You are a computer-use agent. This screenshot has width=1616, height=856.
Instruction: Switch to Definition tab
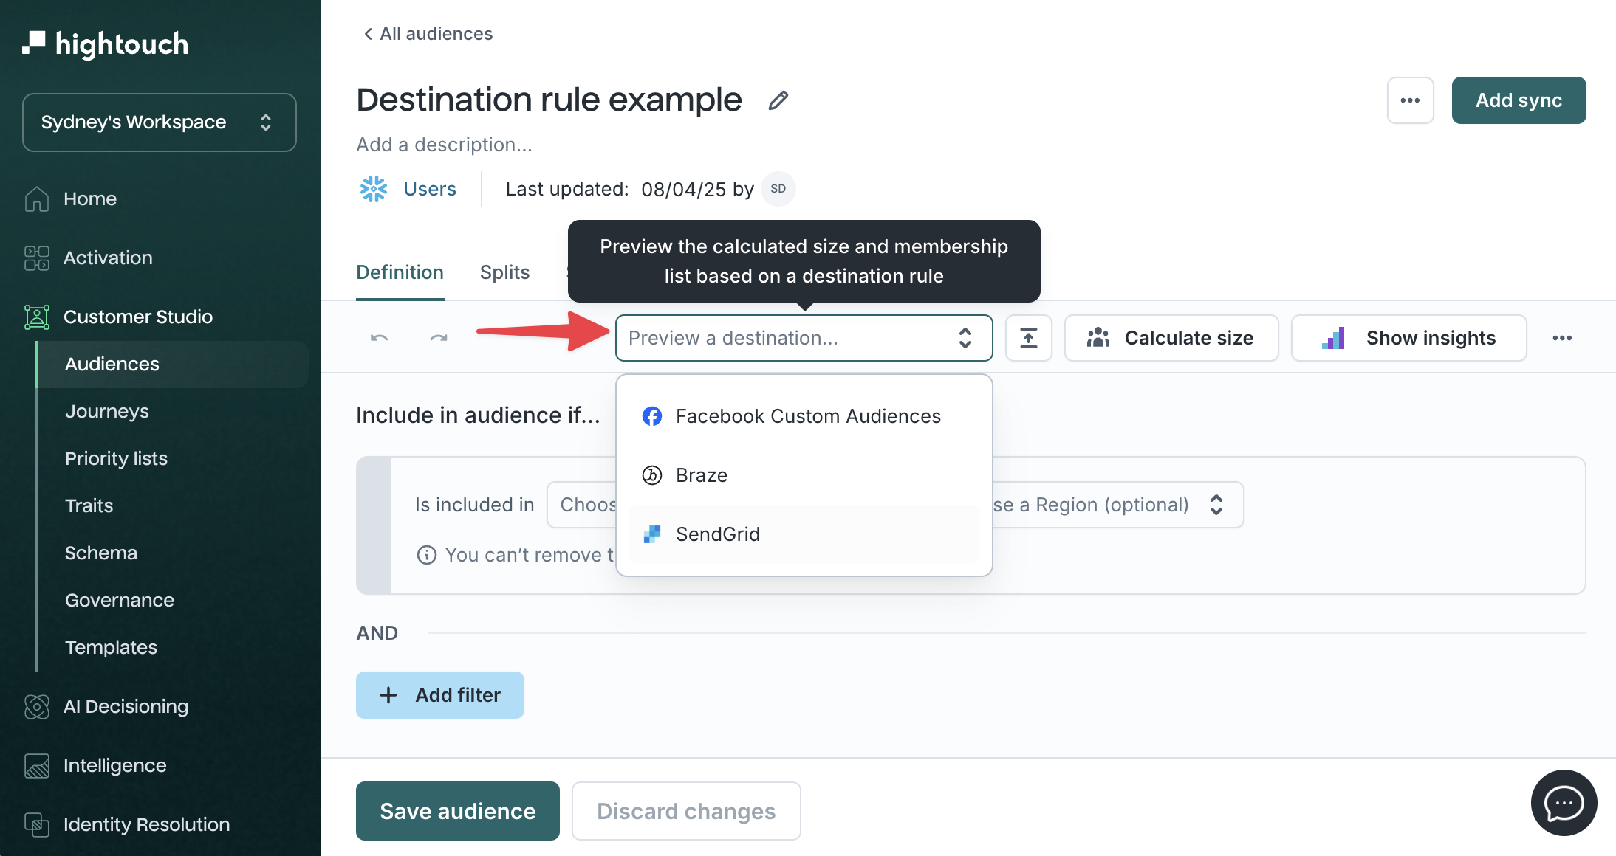click(400, 272)
